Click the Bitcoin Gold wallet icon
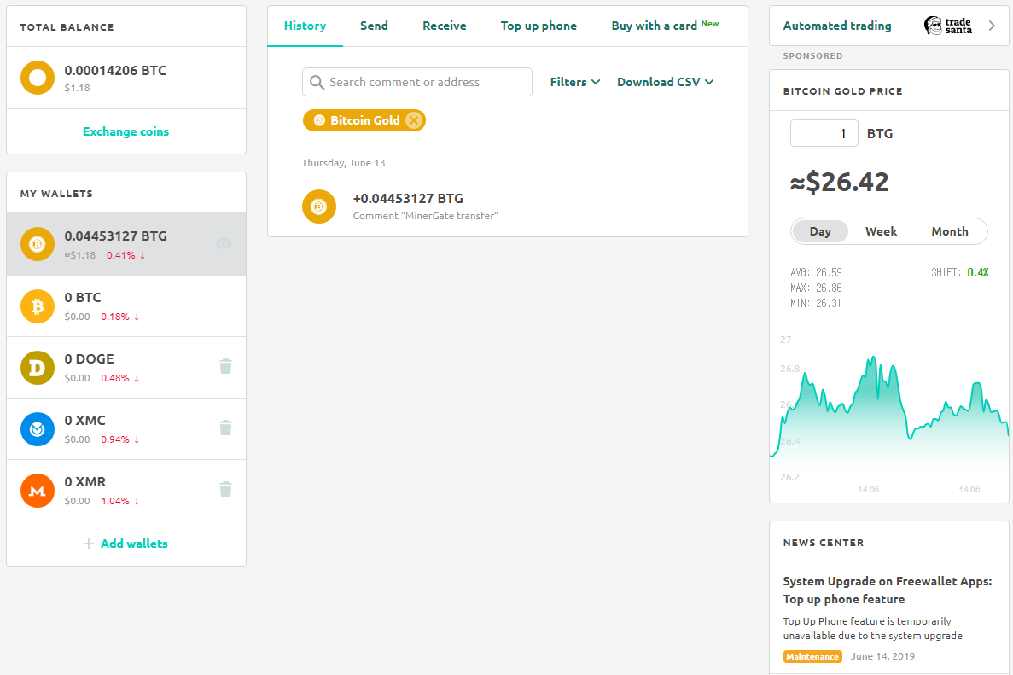The width and height of the screenshot is (1013, 675). [x=38, y=244]
